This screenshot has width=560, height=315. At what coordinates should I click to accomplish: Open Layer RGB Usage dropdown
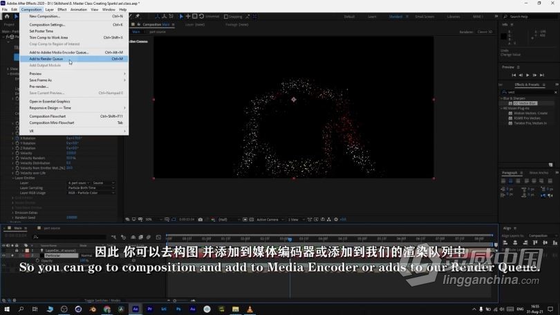coord(91,192)
